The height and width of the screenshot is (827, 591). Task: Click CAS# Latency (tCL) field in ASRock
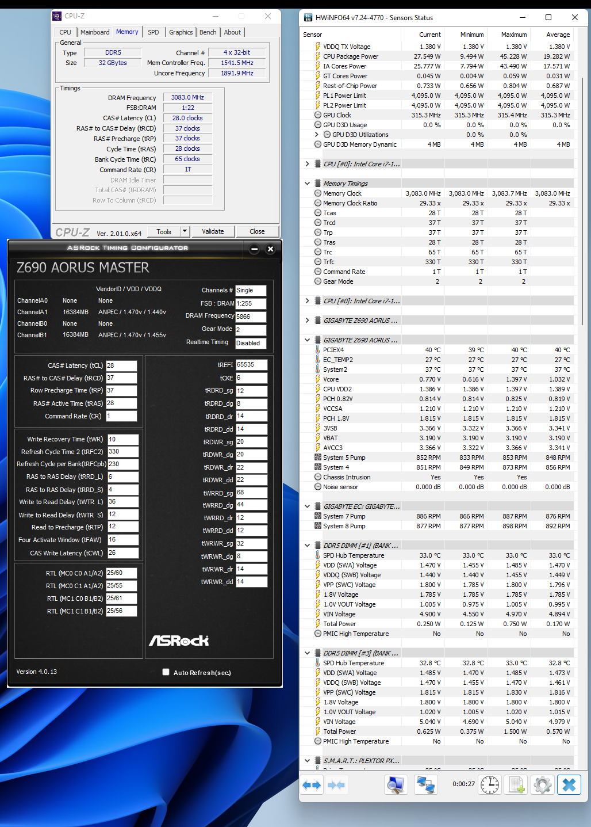pos(121,365)
